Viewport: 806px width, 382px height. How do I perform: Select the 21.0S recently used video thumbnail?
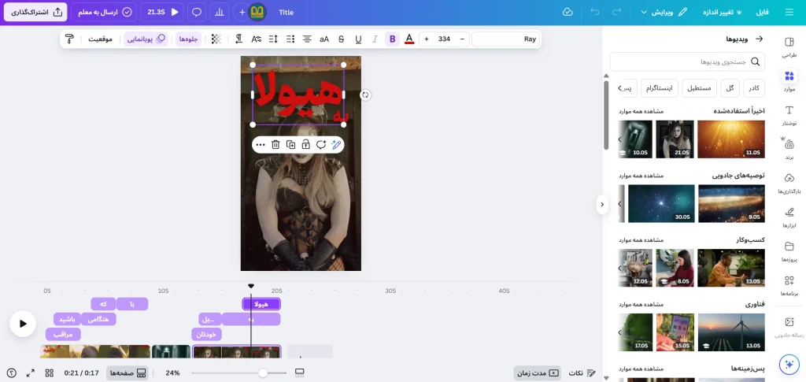(x=675, y=139)
